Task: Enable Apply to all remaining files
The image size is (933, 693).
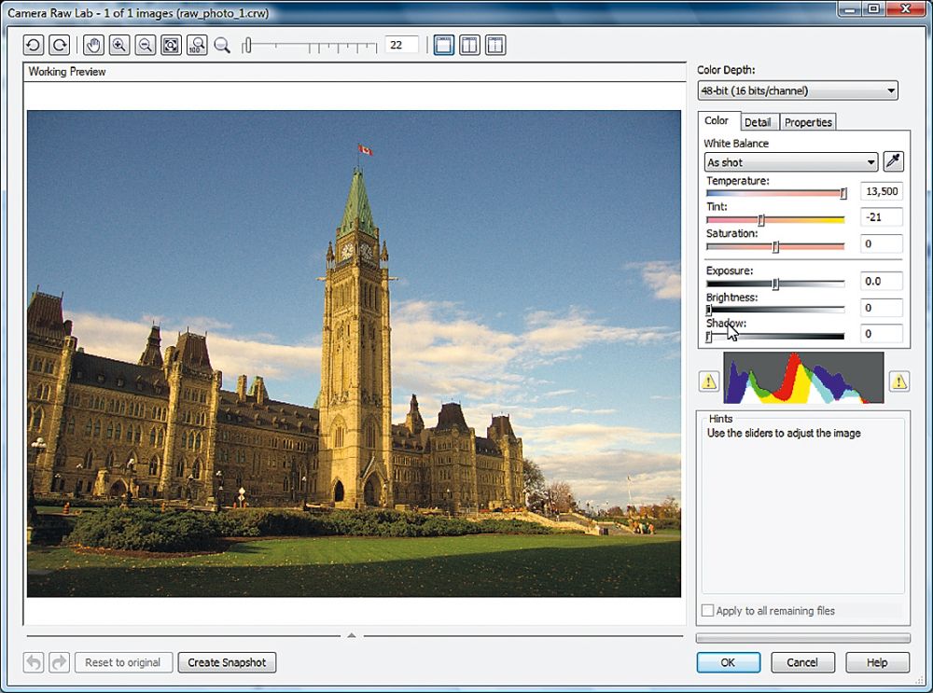Action: pyautogui.click(x=708, y=611)
